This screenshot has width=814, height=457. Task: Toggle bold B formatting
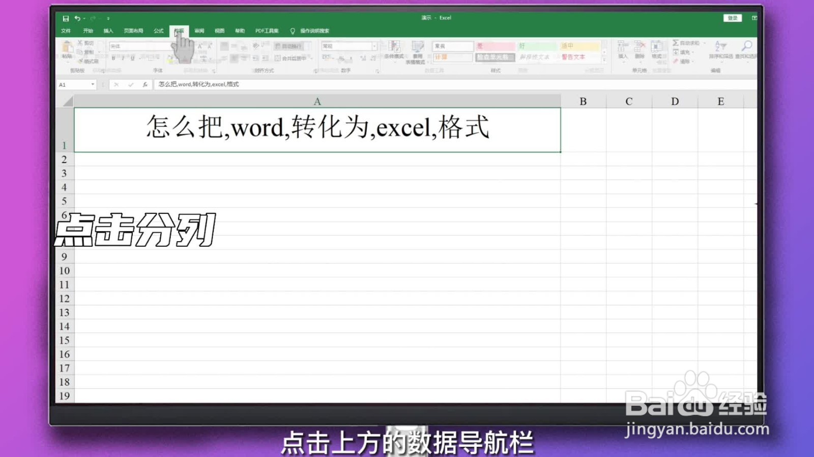[113, 58]
